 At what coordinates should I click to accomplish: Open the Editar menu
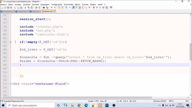click(x=11, y=4)
